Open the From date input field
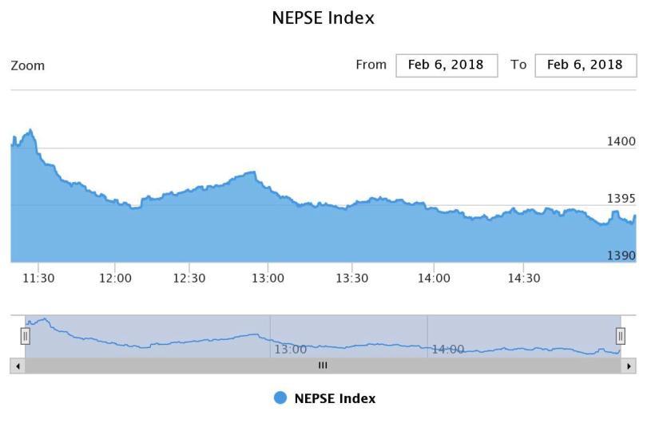The image size is (647, 431). pyautogui.click(x=447, y=65)
